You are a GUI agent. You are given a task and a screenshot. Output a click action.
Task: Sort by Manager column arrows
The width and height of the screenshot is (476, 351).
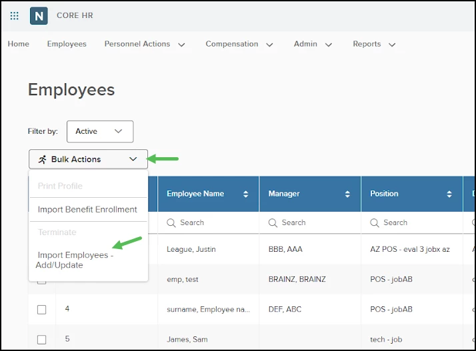coord(347,194)
